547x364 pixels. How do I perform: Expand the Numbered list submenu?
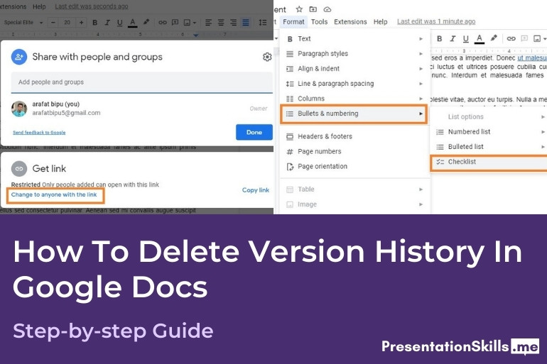tap(489, 132)
